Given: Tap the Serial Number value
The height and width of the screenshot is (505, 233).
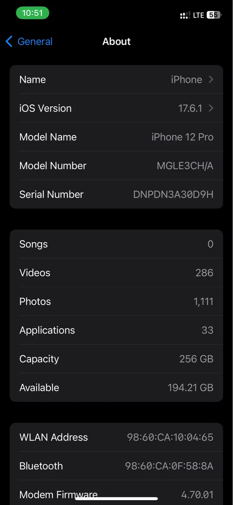Looking at the screenshot, I should coord(173,194).
